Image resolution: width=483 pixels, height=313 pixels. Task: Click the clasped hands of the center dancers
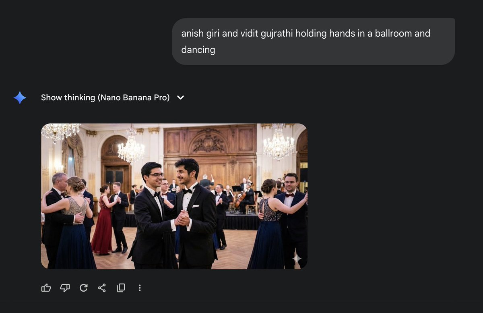pos(182,218)
